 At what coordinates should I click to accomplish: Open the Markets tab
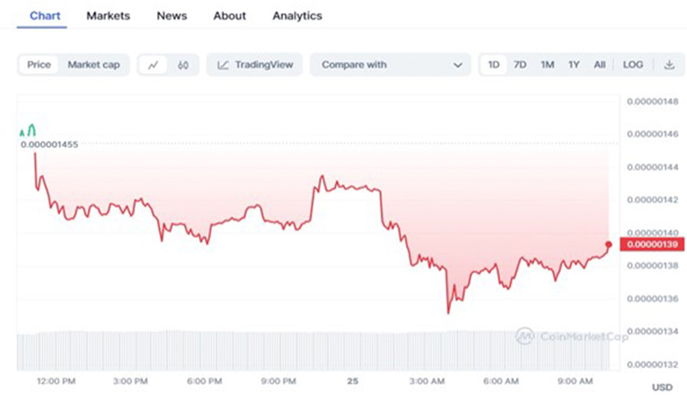click(x=108, y=15)
